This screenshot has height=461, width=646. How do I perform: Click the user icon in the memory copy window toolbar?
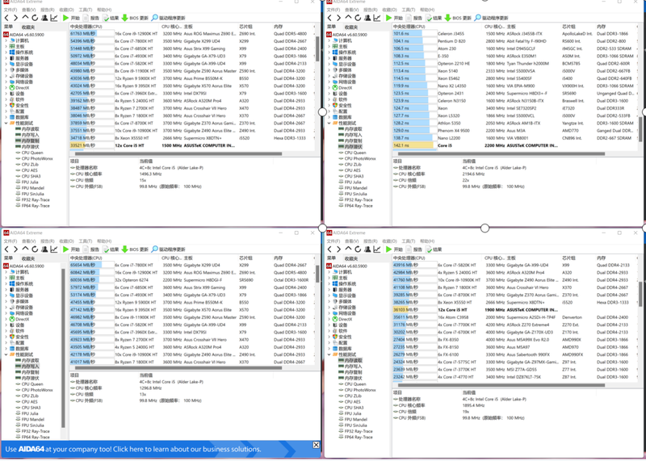pyautogui.click(x=44, y=18)
